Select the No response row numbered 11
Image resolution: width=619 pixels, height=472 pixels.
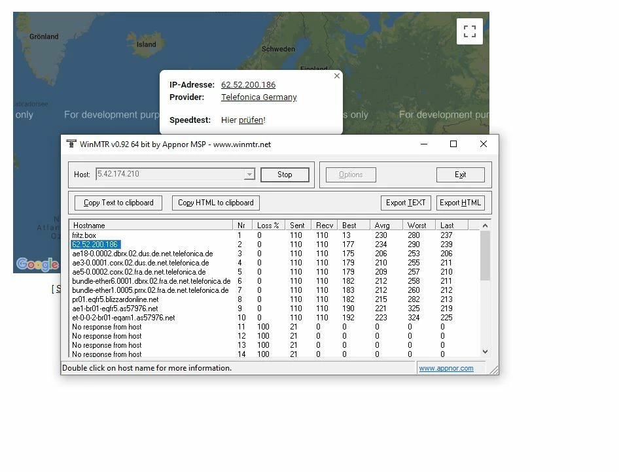pos(274,327)
